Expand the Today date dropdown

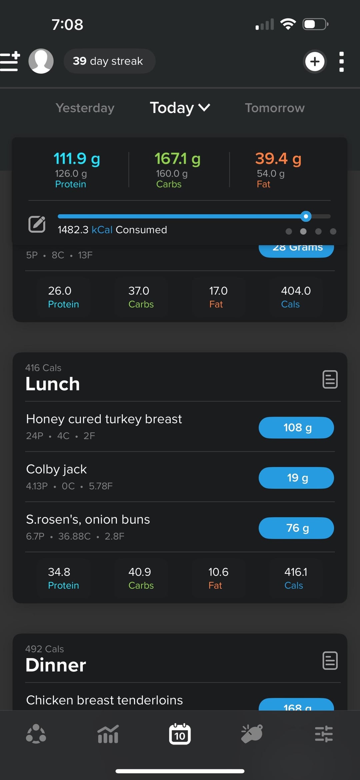pos(180,108)
